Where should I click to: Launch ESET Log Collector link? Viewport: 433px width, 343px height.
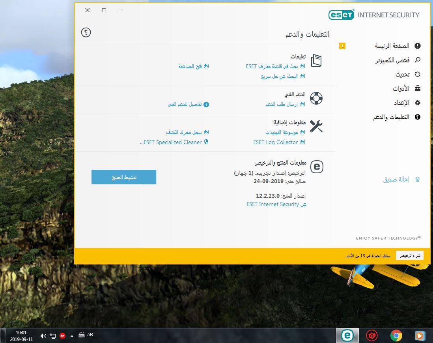276,142
